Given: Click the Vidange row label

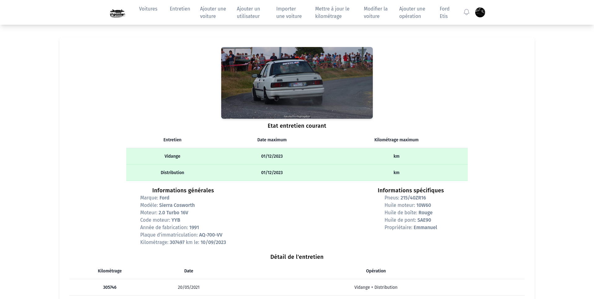Looking at the screenshot, I should pyautogui.click(x=172, y=156).
